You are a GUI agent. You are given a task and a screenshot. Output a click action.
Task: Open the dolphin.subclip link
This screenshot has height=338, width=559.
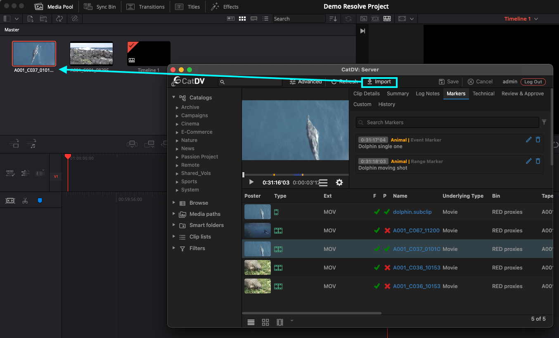point(412,212)
